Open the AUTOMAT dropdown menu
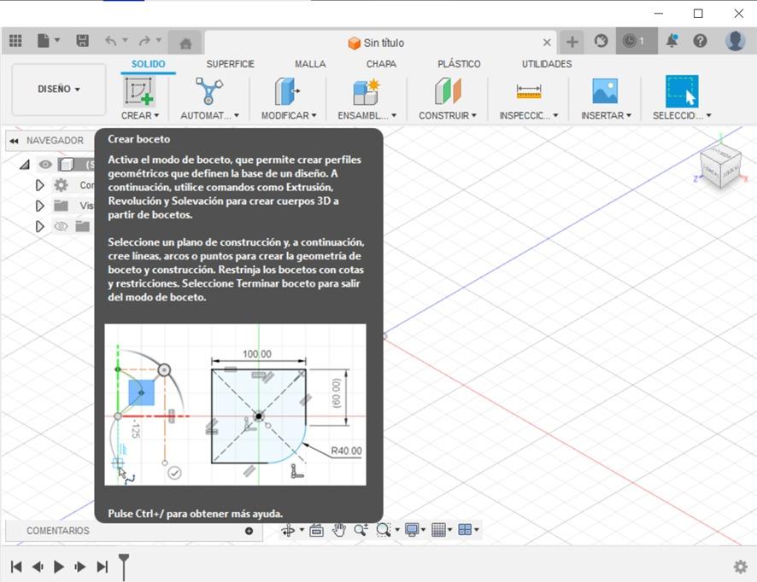The height and width of the screenshot is (582, 757). click(x=210, y=116)
